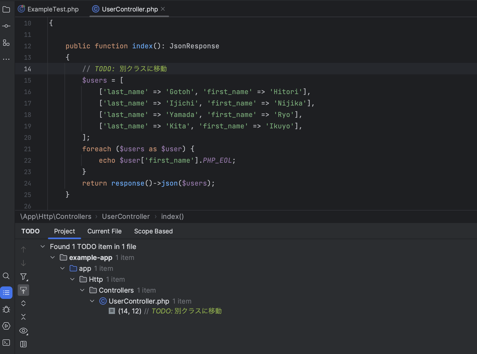Switch to the Scope Based TODO tab

pos(153,231)
